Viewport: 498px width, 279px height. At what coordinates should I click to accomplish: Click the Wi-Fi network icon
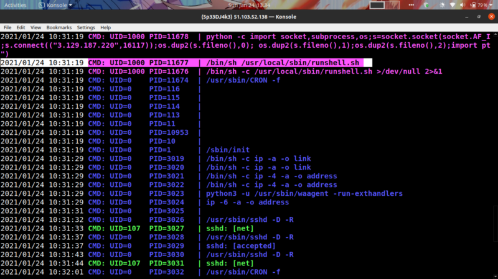[453, 5]
